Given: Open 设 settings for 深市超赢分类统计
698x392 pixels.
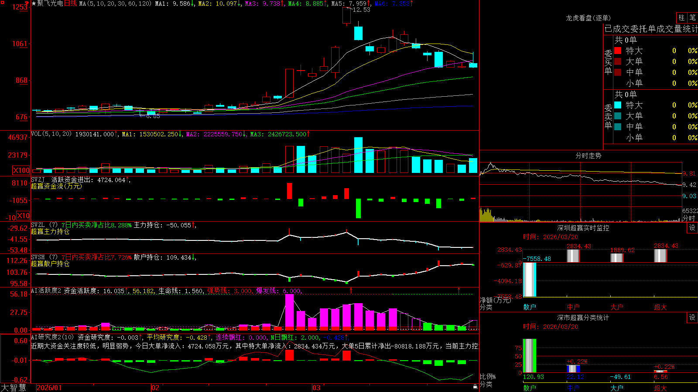Looking at the screenshot, I should (x=692, y=318).
